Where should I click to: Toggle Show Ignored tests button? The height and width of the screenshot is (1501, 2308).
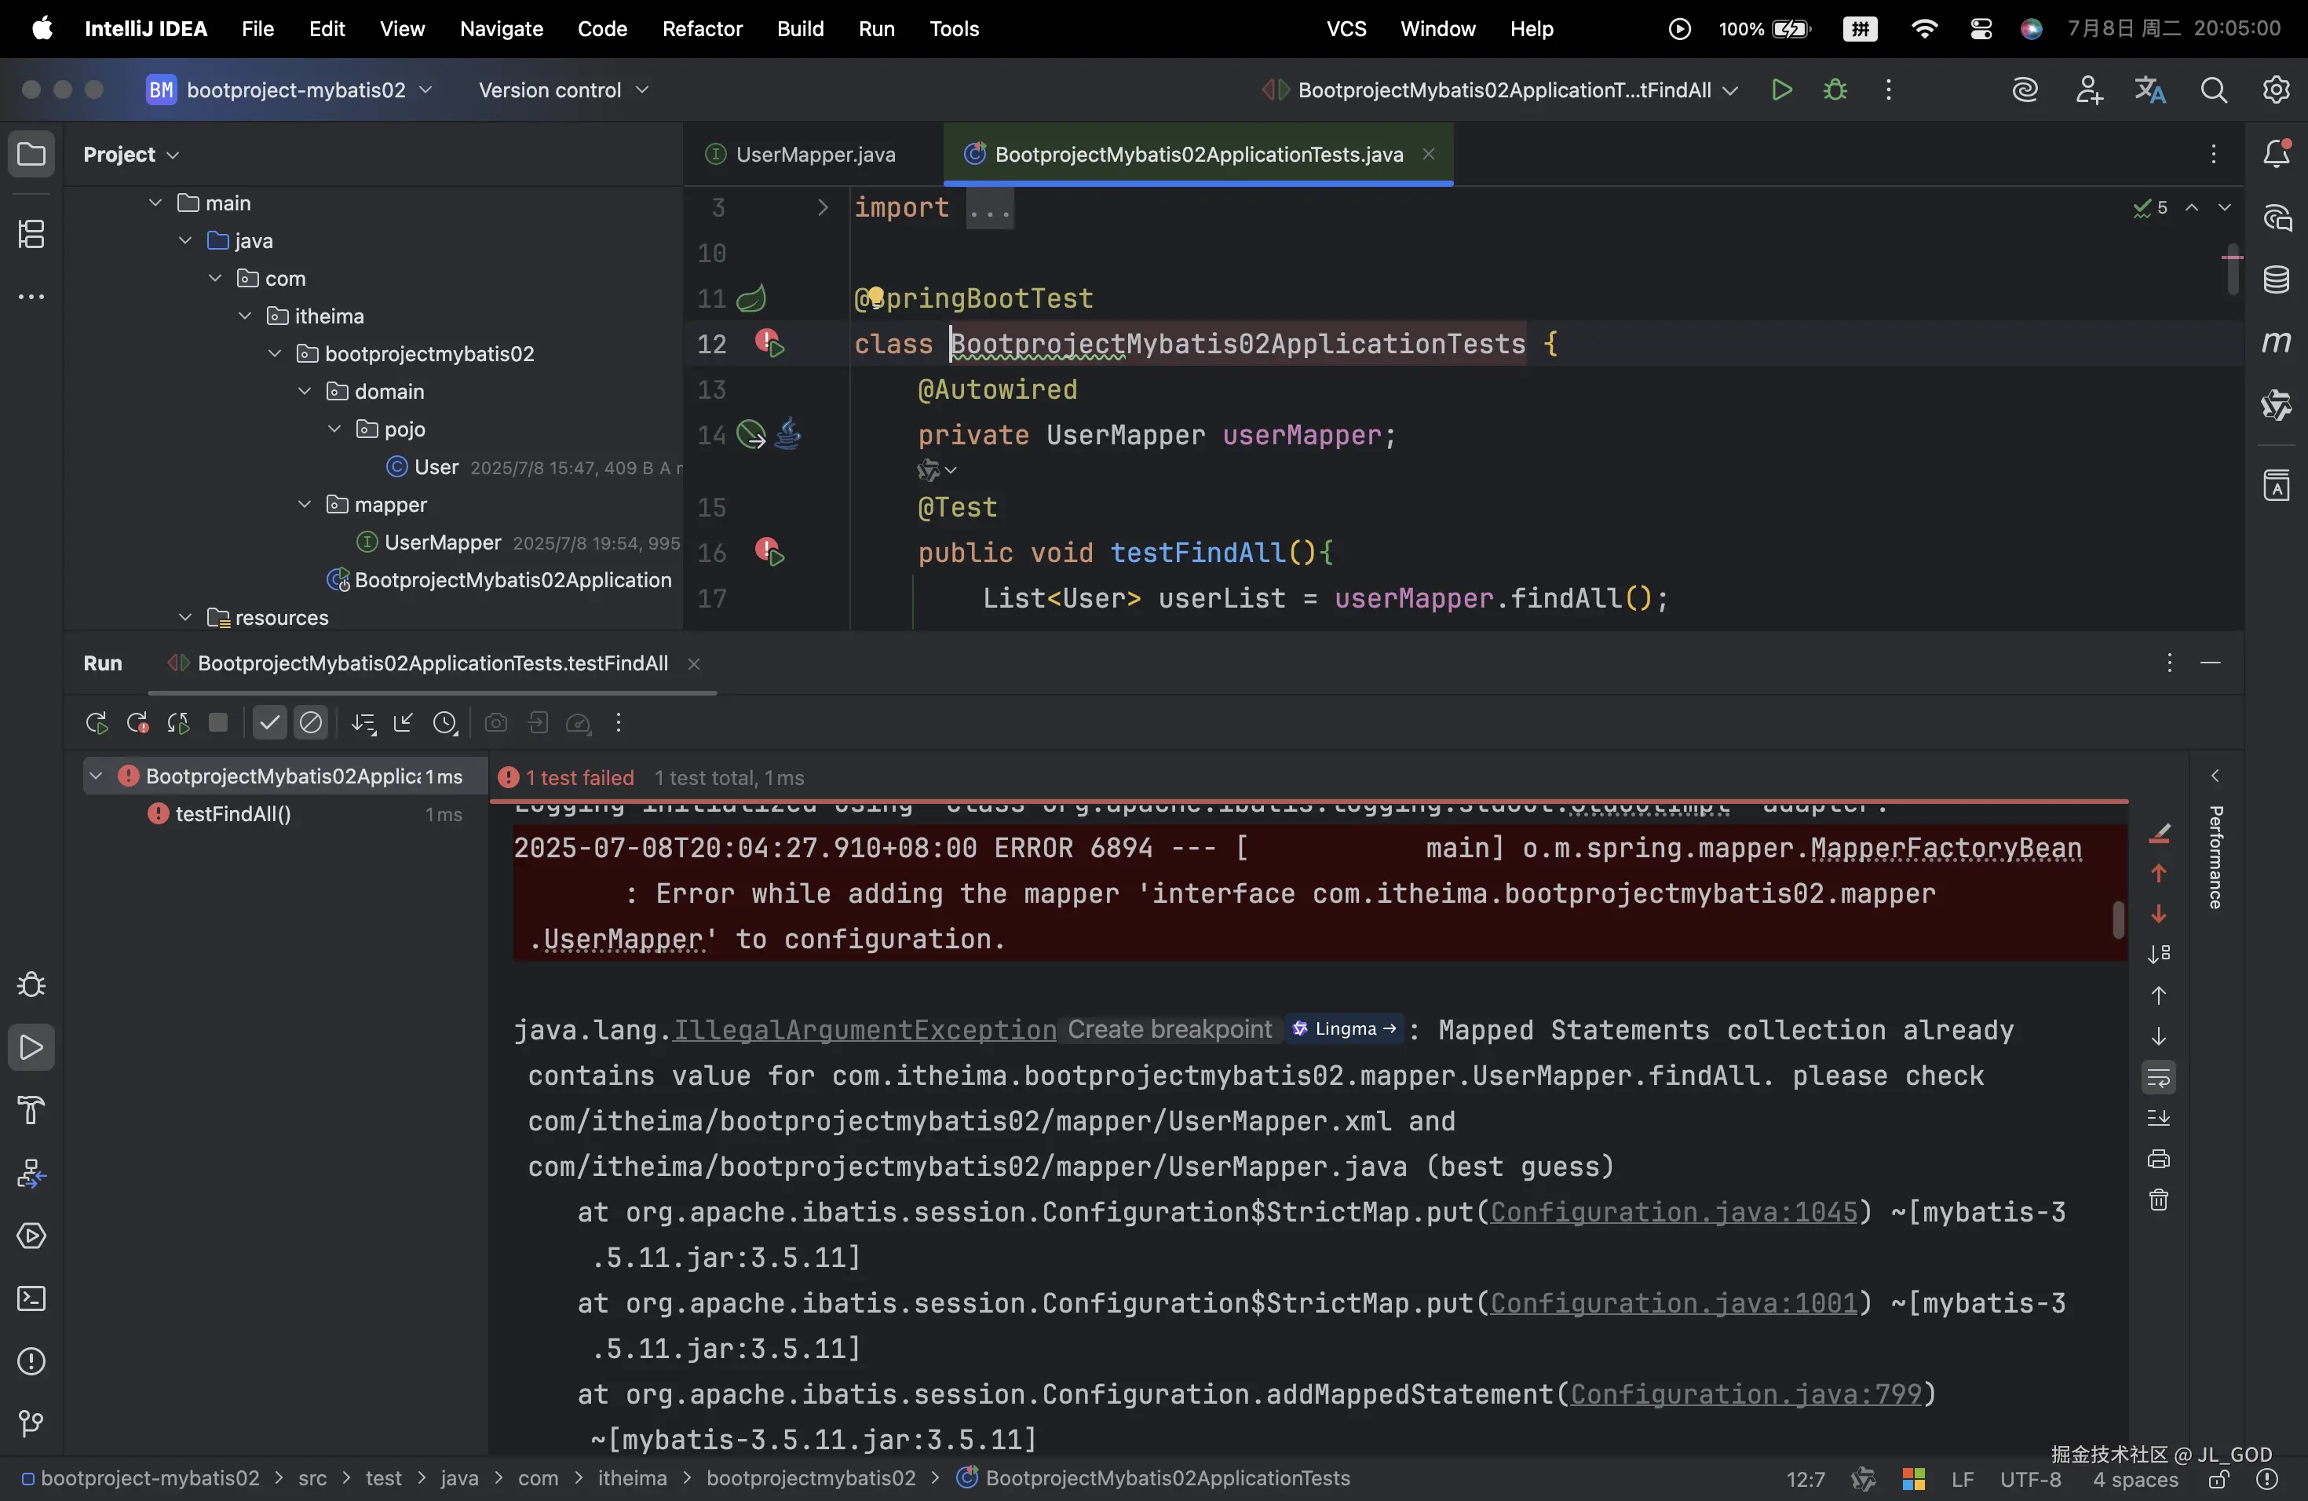pyautogui.click(x=312, y=723)
